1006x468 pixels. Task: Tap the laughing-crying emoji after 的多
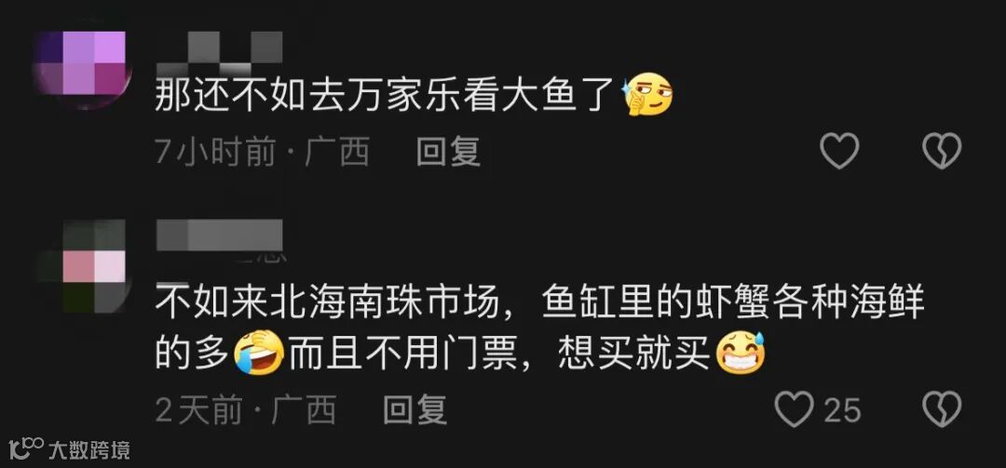(259, 353)
